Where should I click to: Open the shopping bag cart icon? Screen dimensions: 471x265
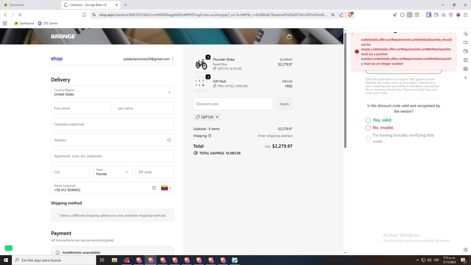pyautogui.click(x=290, y=36)
